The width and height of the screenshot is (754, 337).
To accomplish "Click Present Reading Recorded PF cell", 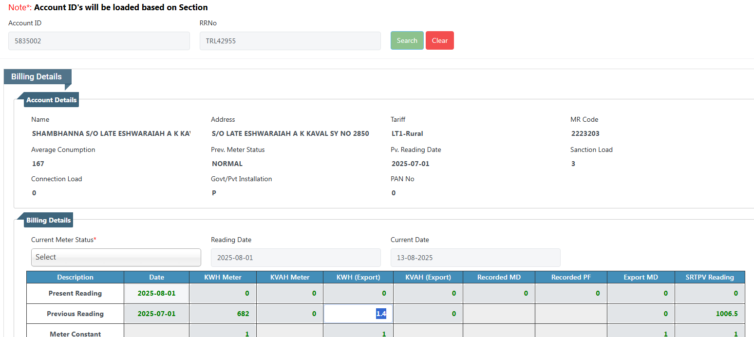I will point(570,293).
